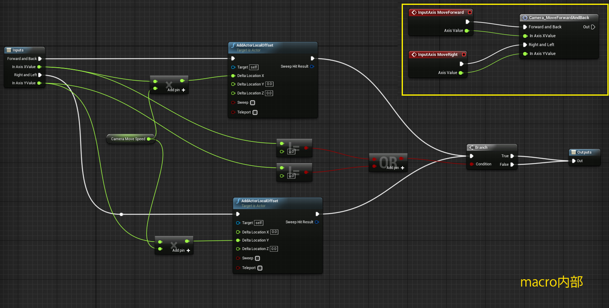
Task: Toggle the Teleport checkbox on upper AddActorLocalOffset
Action: click(254, 112)
